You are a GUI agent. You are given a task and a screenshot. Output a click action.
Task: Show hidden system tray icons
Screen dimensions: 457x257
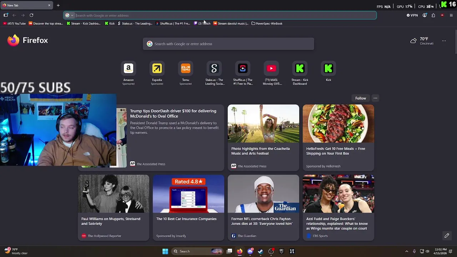pyautogui.click(x=406, y=251)
